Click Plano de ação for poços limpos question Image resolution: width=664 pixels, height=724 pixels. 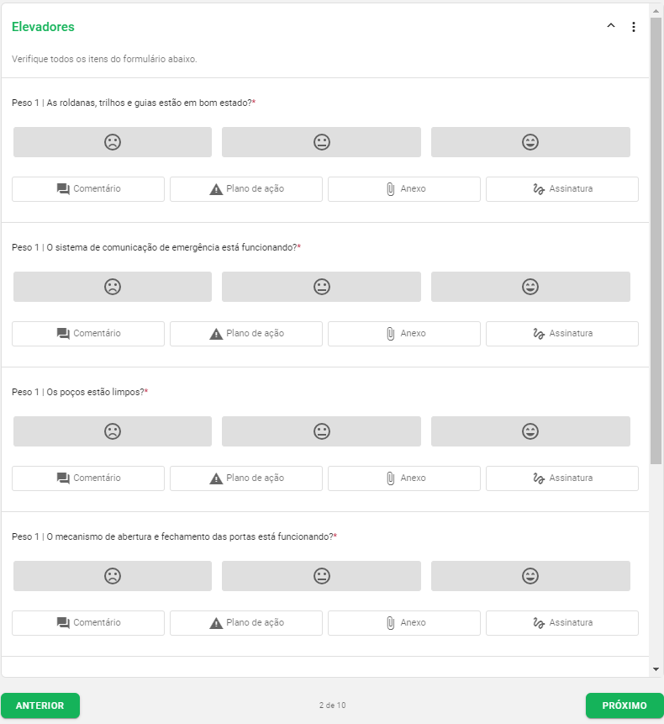click(x=246, y=478)
